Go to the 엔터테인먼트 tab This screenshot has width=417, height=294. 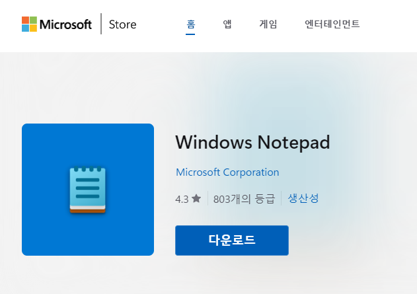[332, 24]
